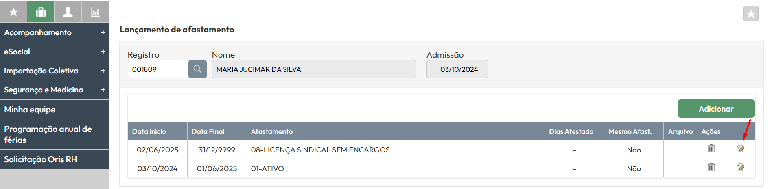Expand the Importação Coletiva section

click(x=55, y=71)
